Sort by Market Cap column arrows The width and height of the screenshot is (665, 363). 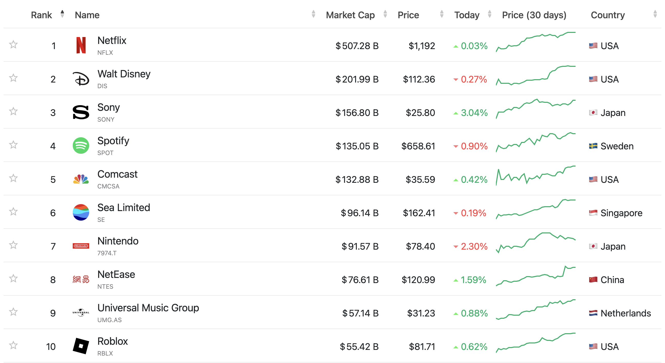pos(385,14)
